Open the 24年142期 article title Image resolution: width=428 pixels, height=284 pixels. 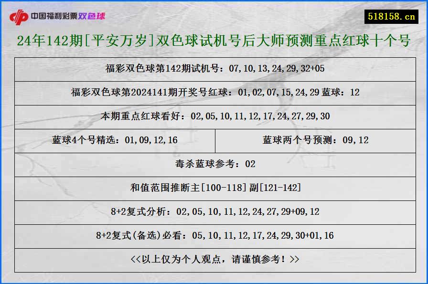(x=214, y=41)
